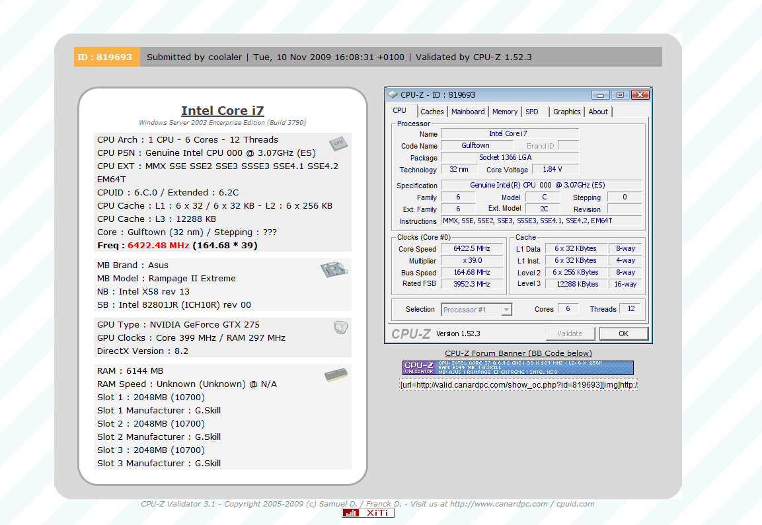This screenshot has width=762, height=525.
Task: Click the Ext. Model field showing 2C
Action: pyautogui.click(x=543, y=209)
